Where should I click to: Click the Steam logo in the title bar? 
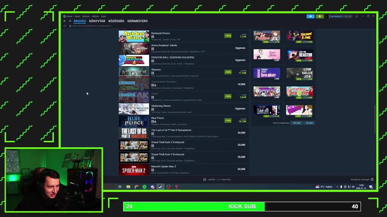[64, 16]
